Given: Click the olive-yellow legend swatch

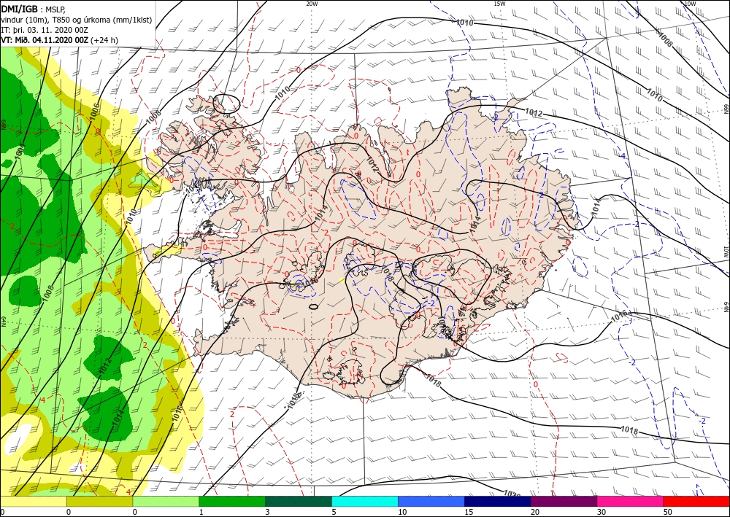Looking at the screenshot, I should [99, 501].
